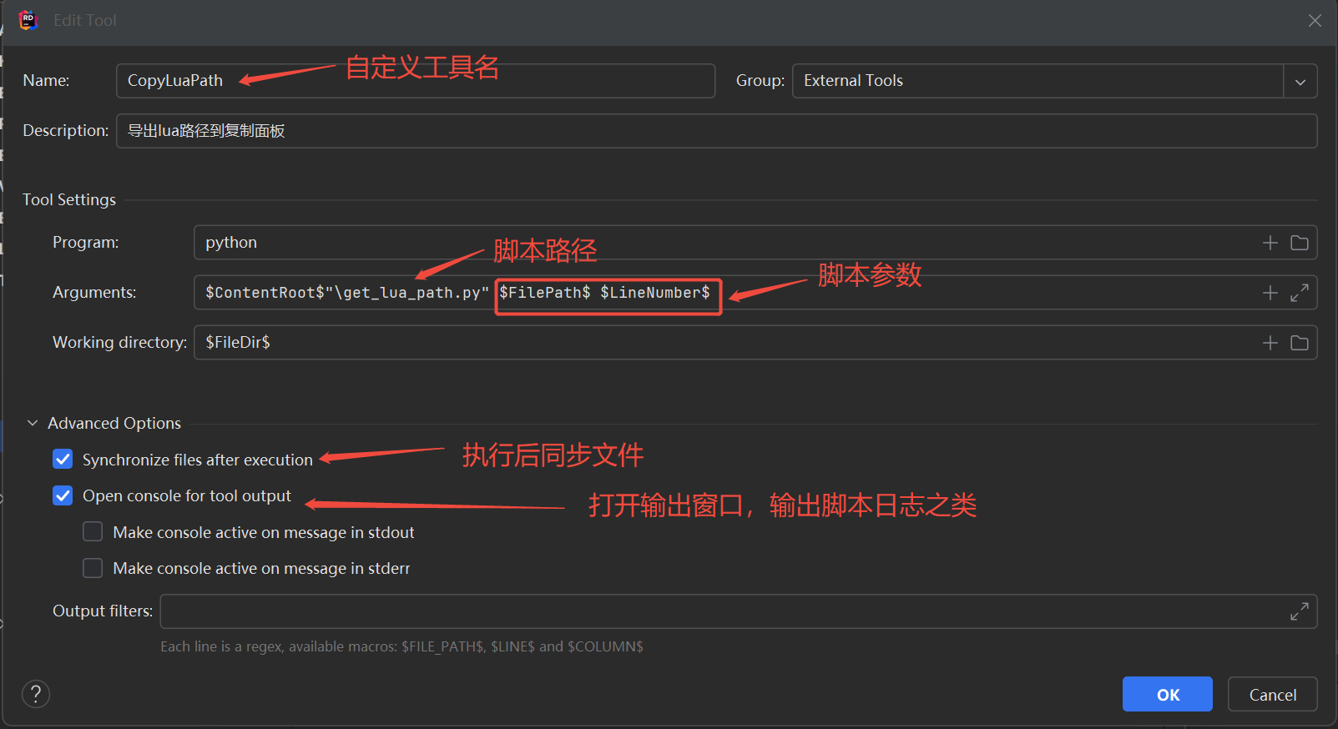
Task: Uncheck Open console for tool output
Action: click(63, 495)
